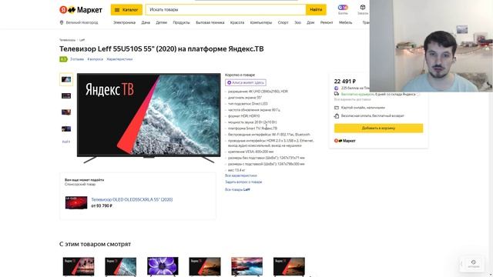Screen dimensions: 493x277
Task: Open the Заказы orders icon
Action: (x=363, y=9)
